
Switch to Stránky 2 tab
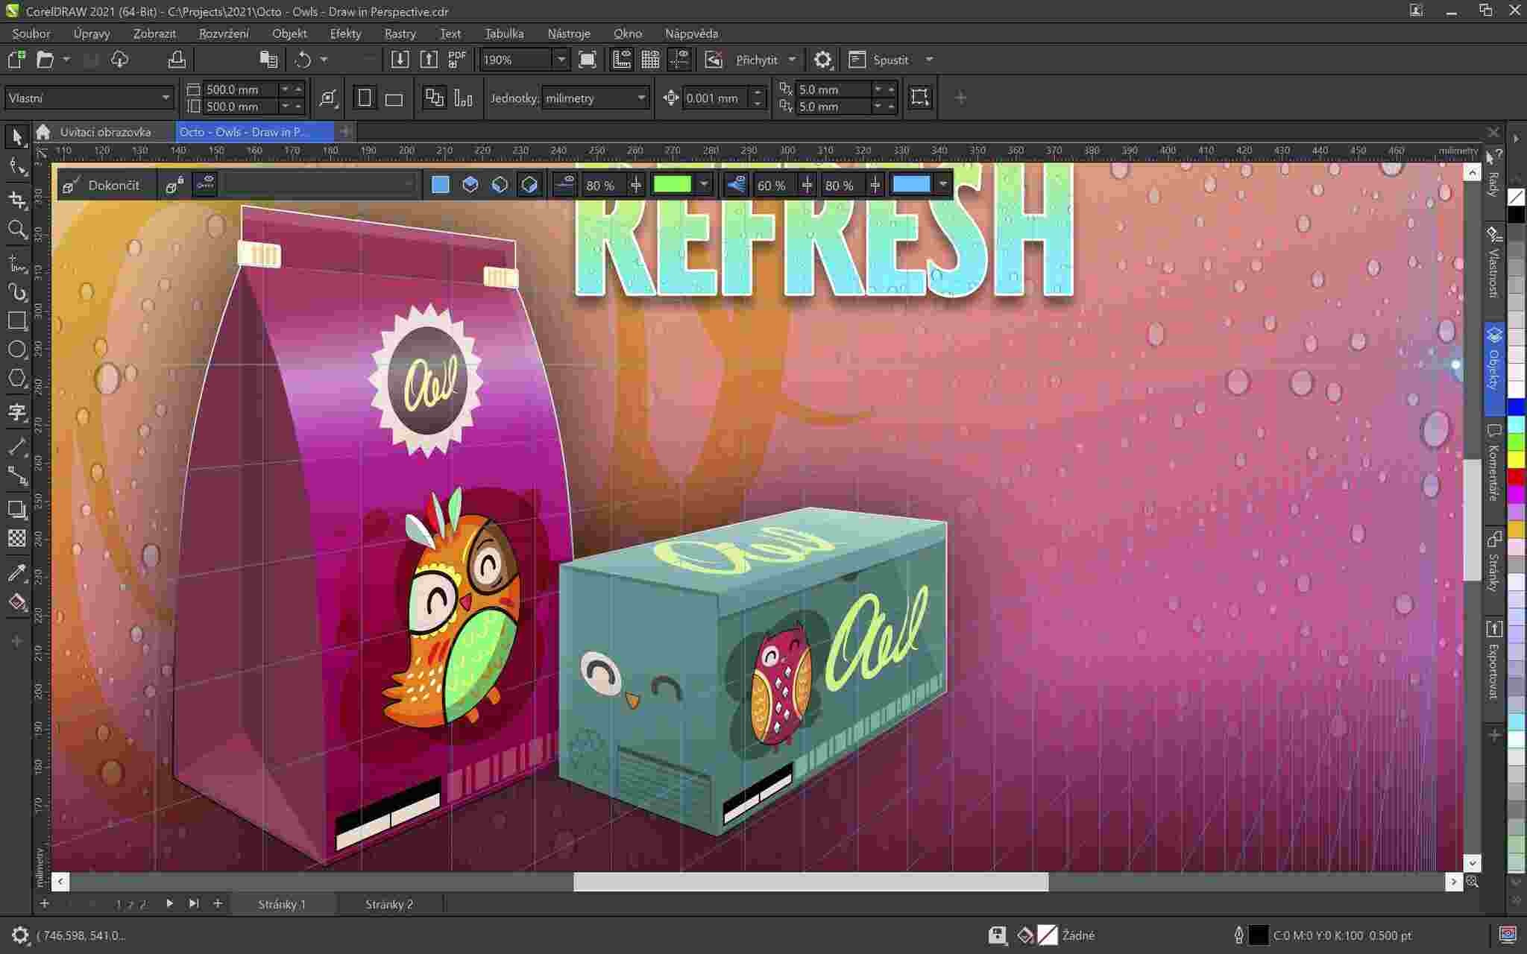[389, 903]
